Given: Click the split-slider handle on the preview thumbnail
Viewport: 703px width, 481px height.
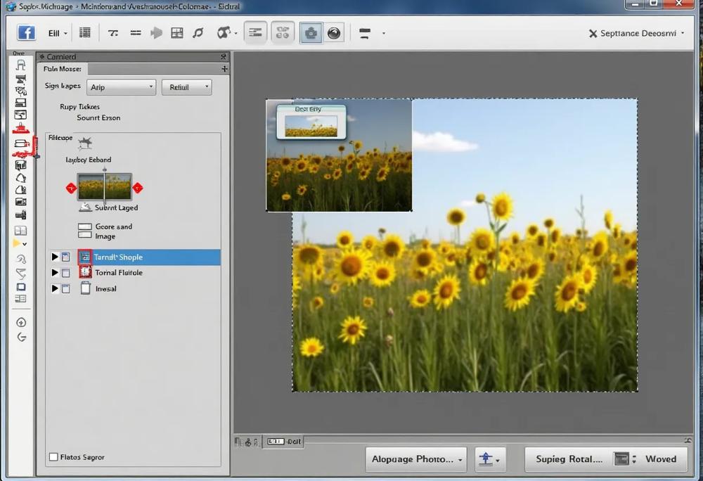Looking at the screenshot, I should click(105, 170).
